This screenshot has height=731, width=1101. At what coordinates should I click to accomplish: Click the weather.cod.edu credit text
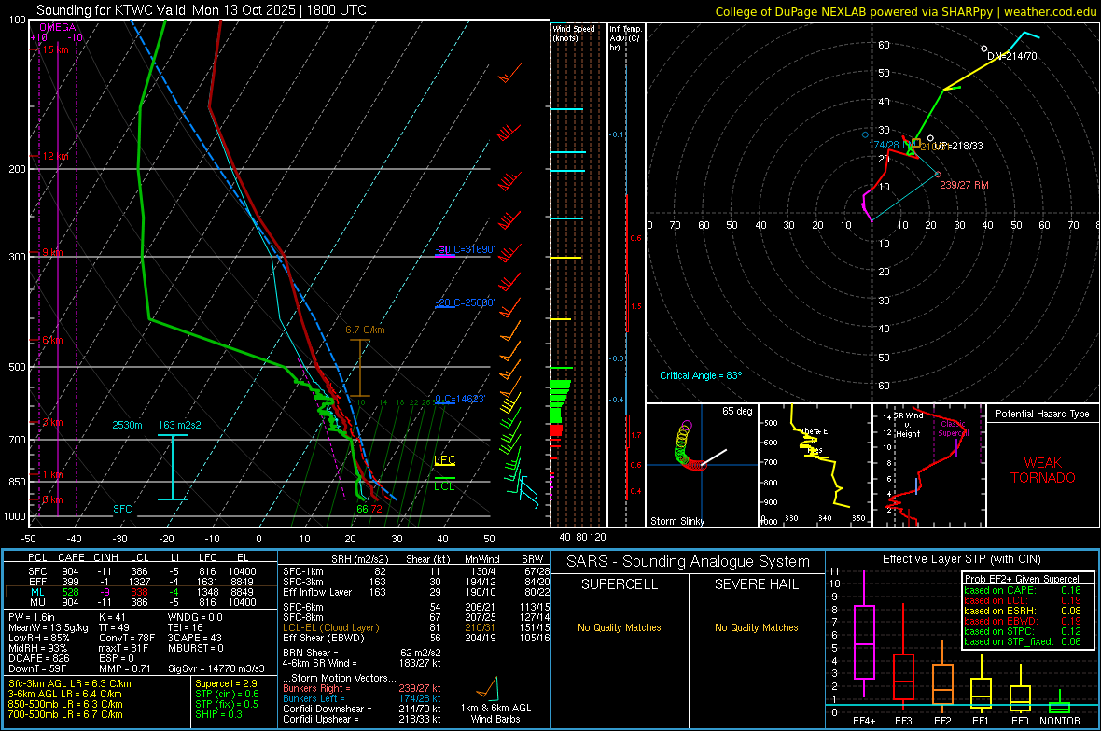pos(1050,11)
